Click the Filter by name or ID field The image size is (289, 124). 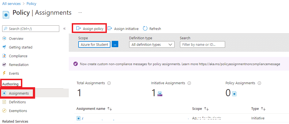click(x=202, y=44)
